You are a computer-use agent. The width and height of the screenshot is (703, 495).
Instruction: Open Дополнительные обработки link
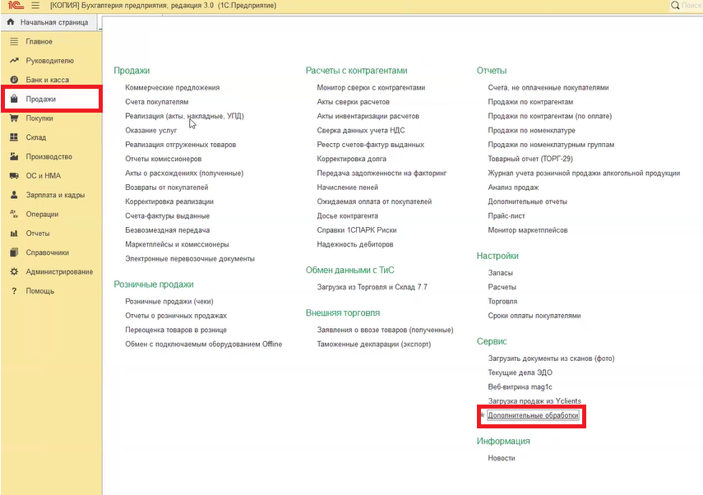point(533,415)
